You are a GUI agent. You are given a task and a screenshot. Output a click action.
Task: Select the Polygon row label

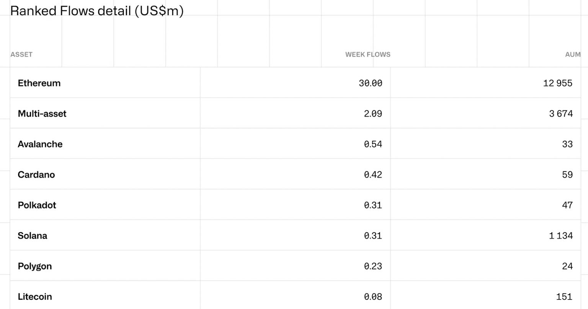[x=35, y=266]
